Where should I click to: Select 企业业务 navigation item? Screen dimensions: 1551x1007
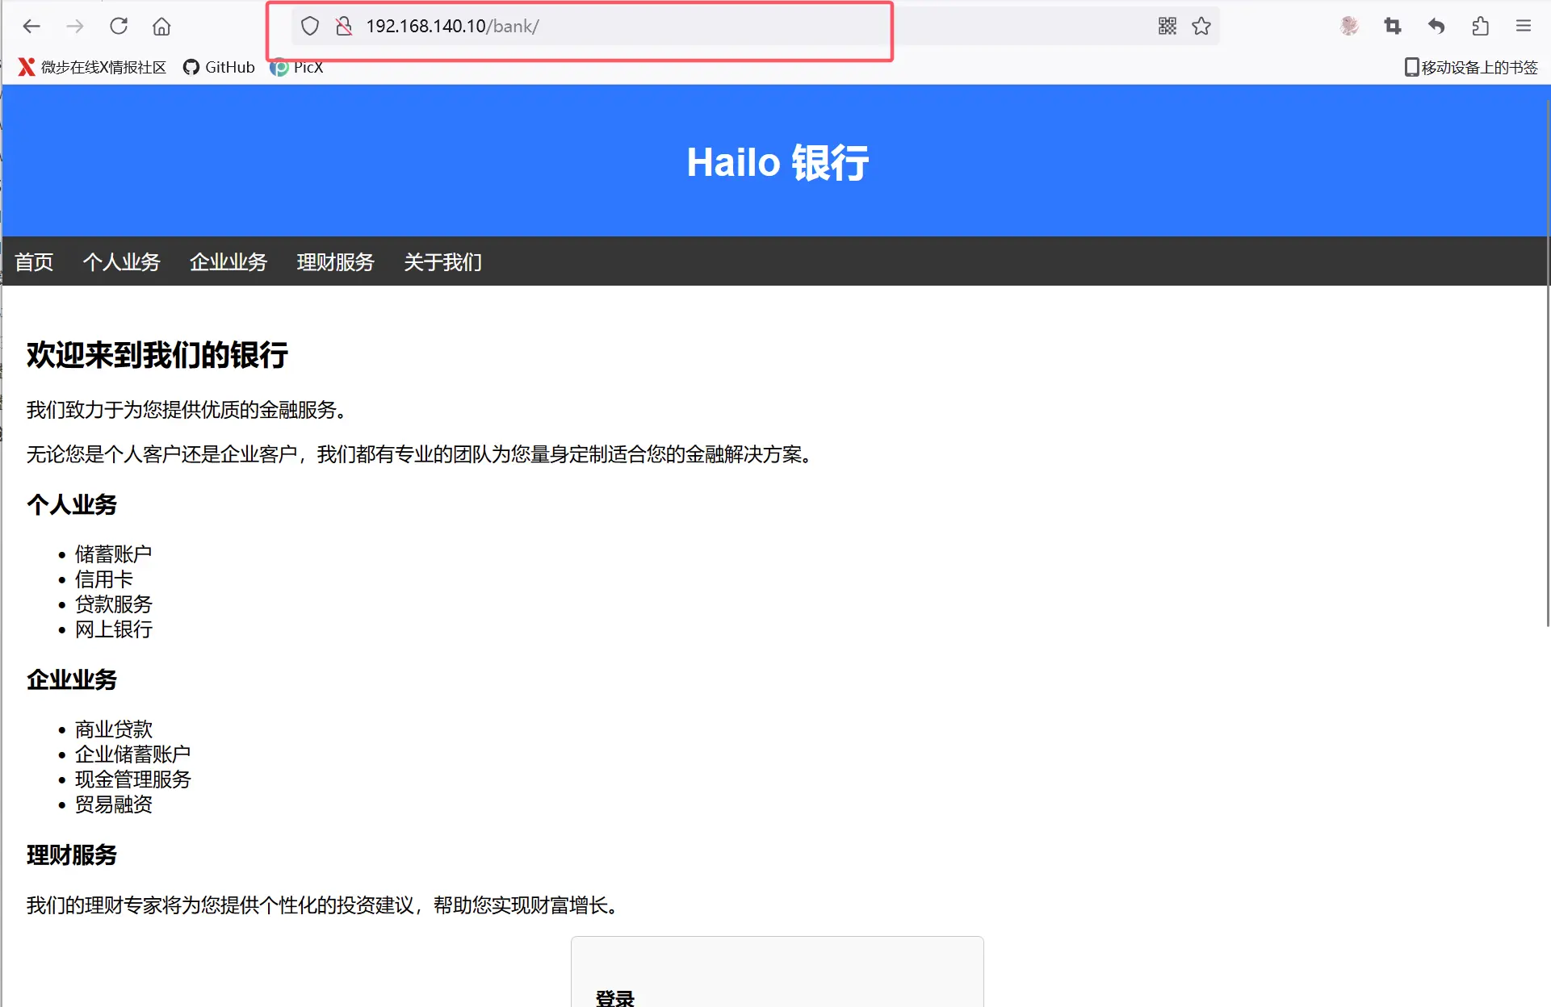228,261
